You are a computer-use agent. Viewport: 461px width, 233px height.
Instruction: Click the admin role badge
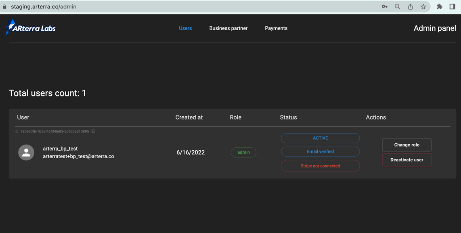[x=243, y=152]
